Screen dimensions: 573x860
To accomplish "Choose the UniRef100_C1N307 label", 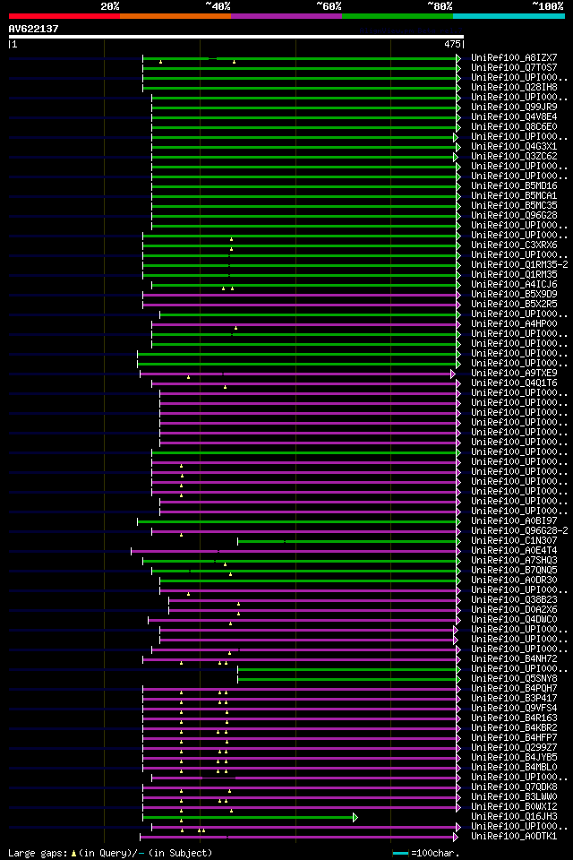I will 514,541.
